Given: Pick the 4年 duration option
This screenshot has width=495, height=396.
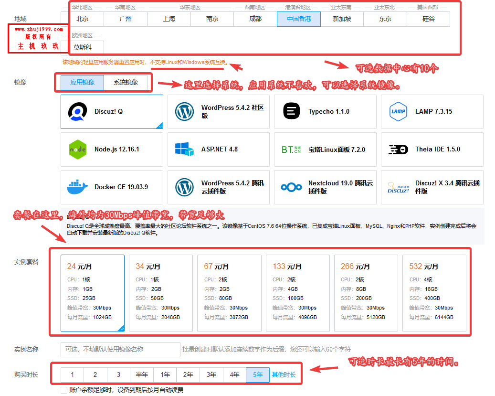Looking at the screenshot, I should pos(234,375).
